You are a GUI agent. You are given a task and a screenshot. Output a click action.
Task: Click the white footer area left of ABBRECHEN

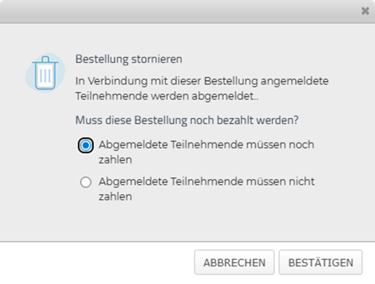95,263
